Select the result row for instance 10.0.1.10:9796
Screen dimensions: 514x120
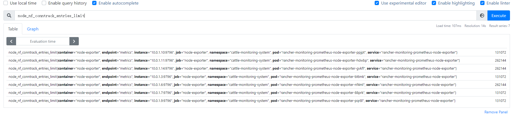[257, 52]
